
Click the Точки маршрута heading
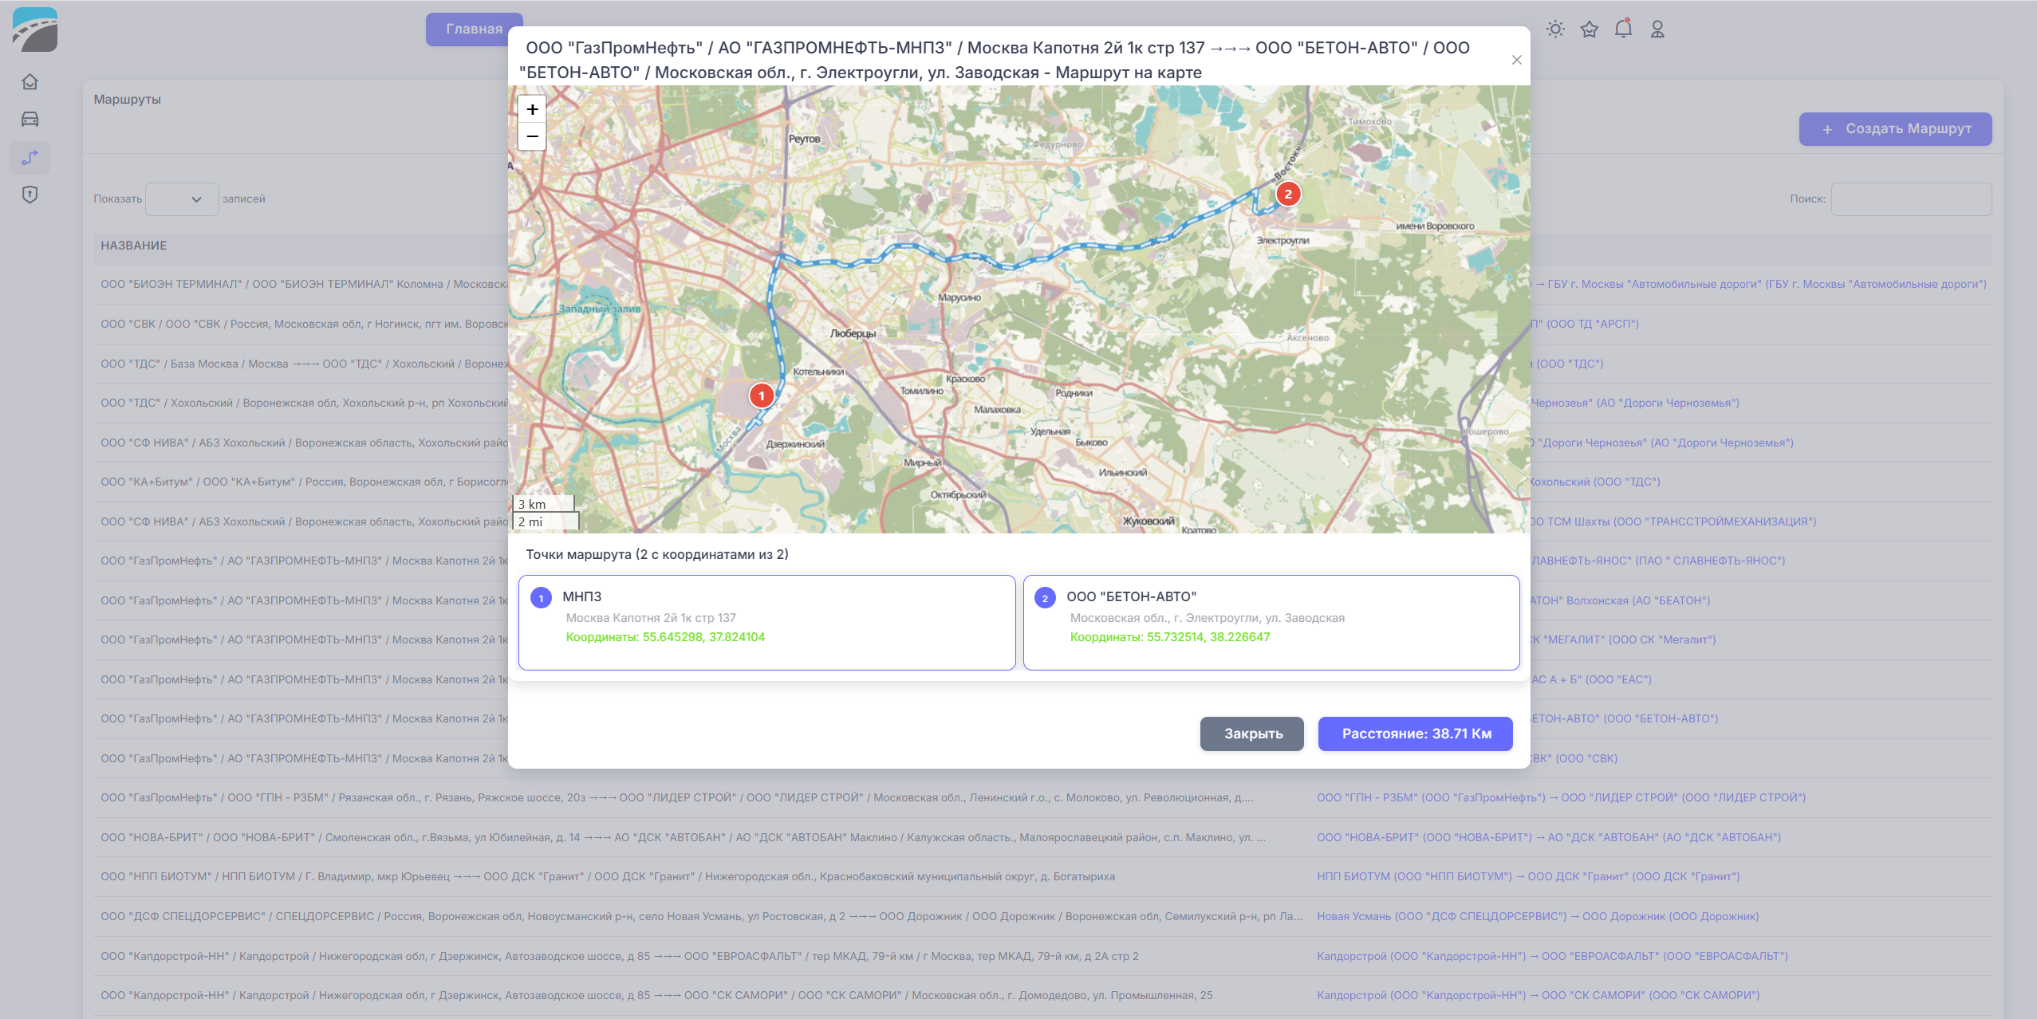click(657, 554)
